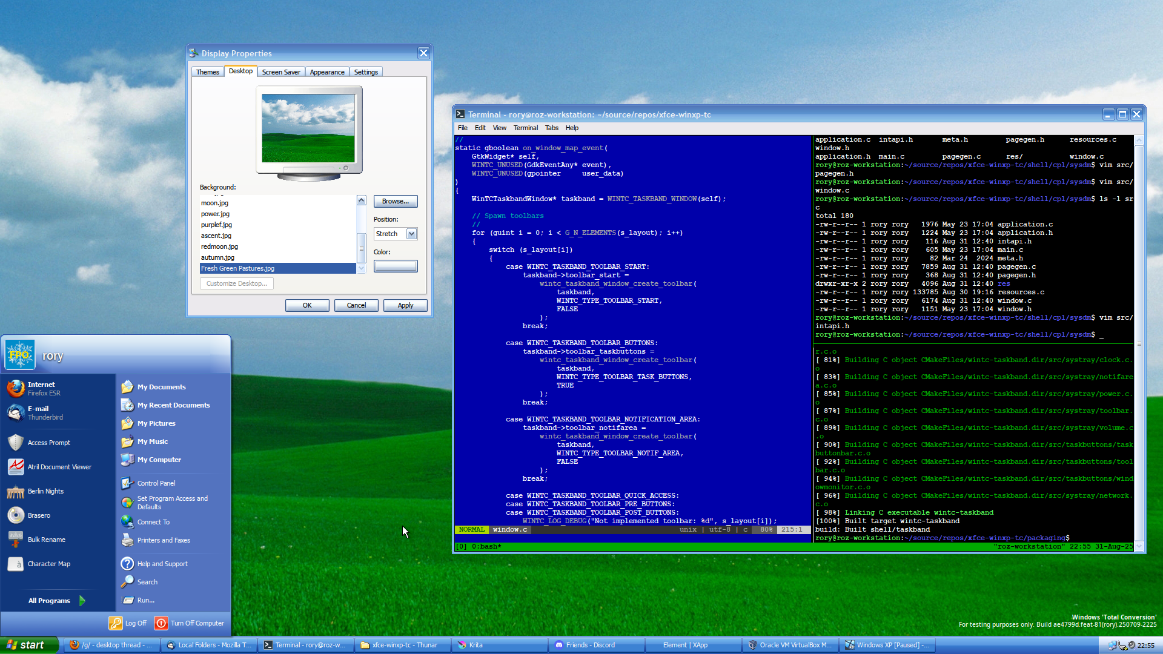Open Search from start menu
1163x654 pixels.
(x=173, y=582)
